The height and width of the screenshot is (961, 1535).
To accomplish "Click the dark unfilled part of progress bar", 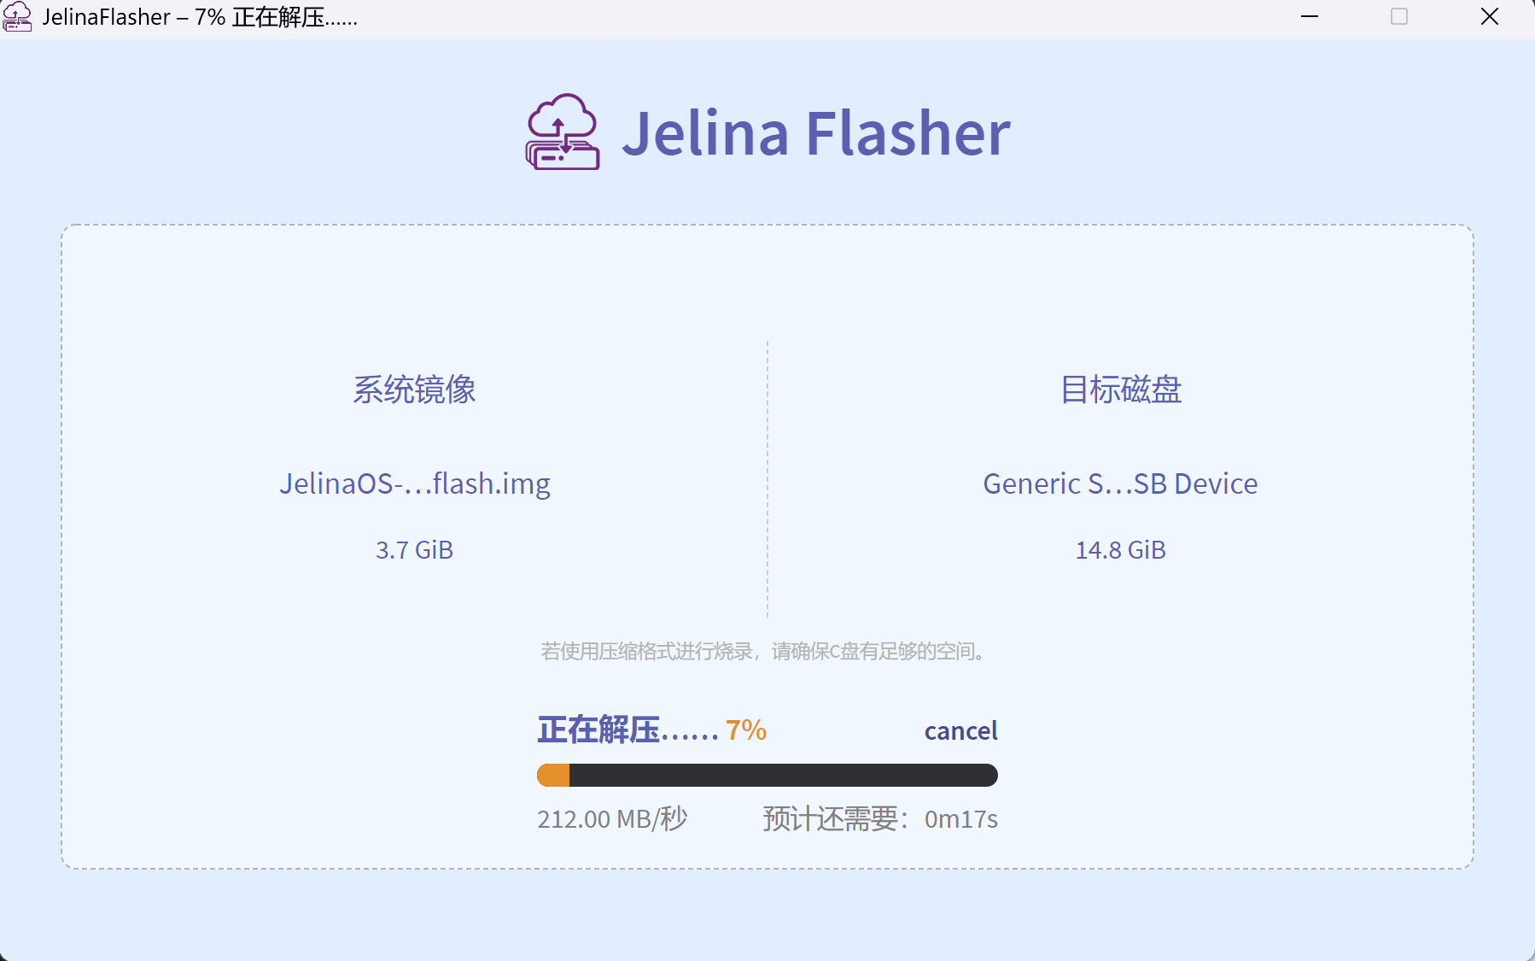I will (x=782, y=776).
